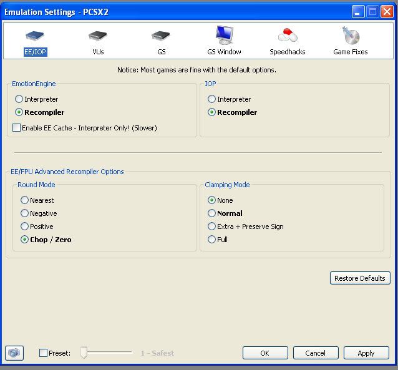
Task: Switch to the GS Window tab label
Action: (x=224, y=52)
